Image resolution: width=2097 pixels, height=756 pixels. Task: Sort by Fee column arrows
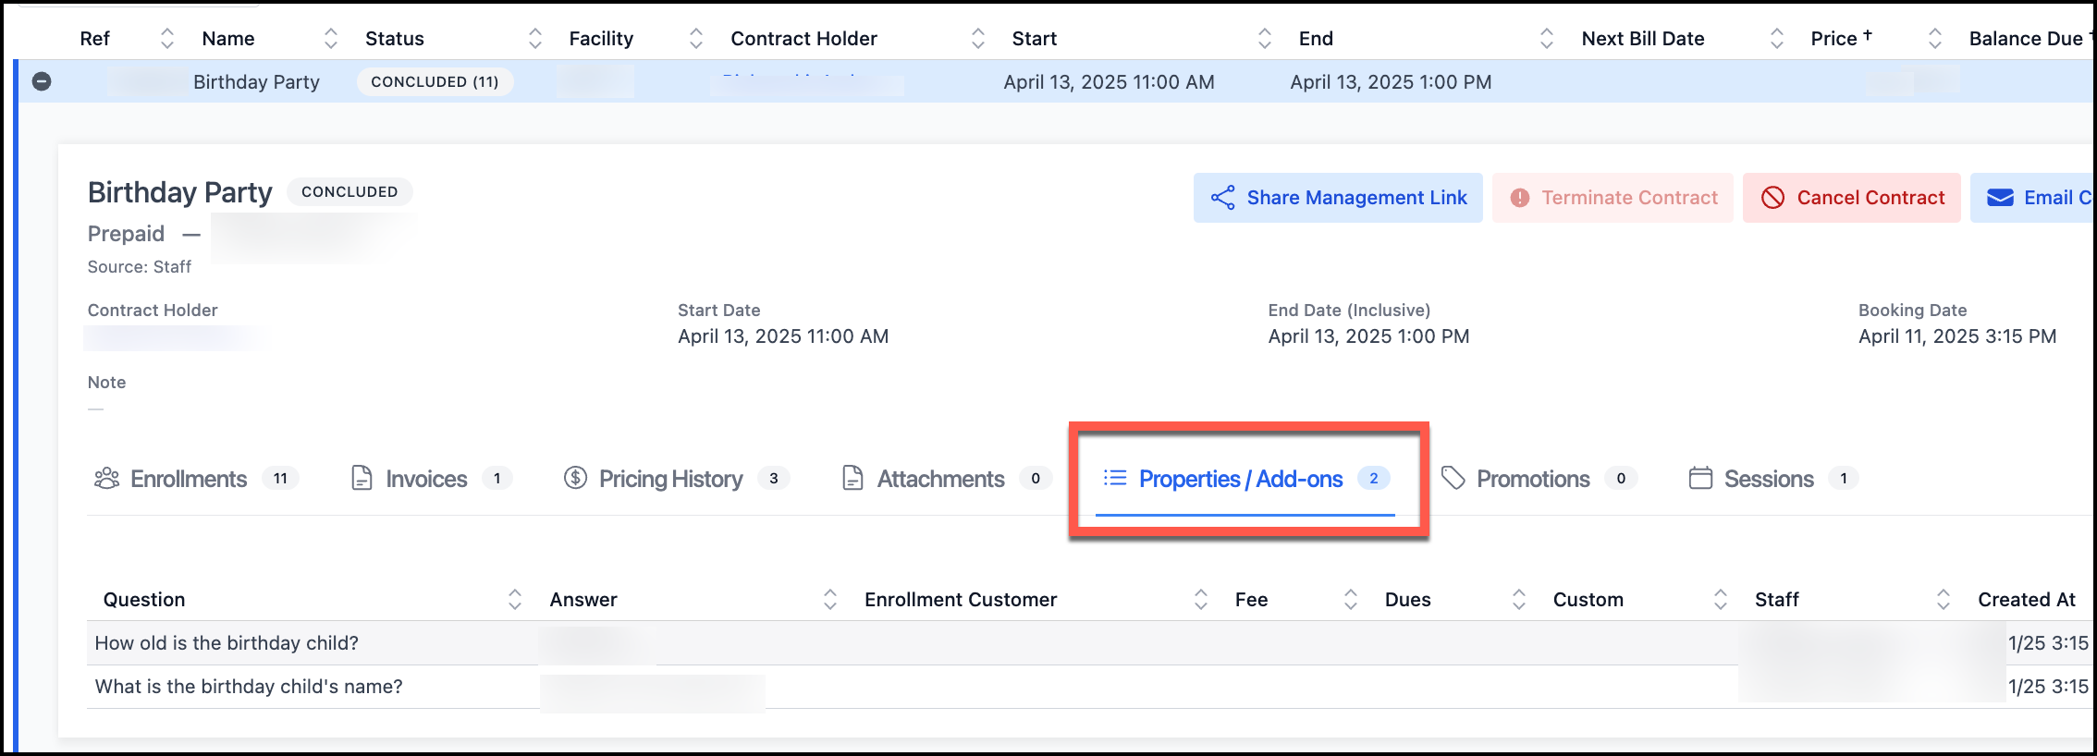pos(1351,600)
